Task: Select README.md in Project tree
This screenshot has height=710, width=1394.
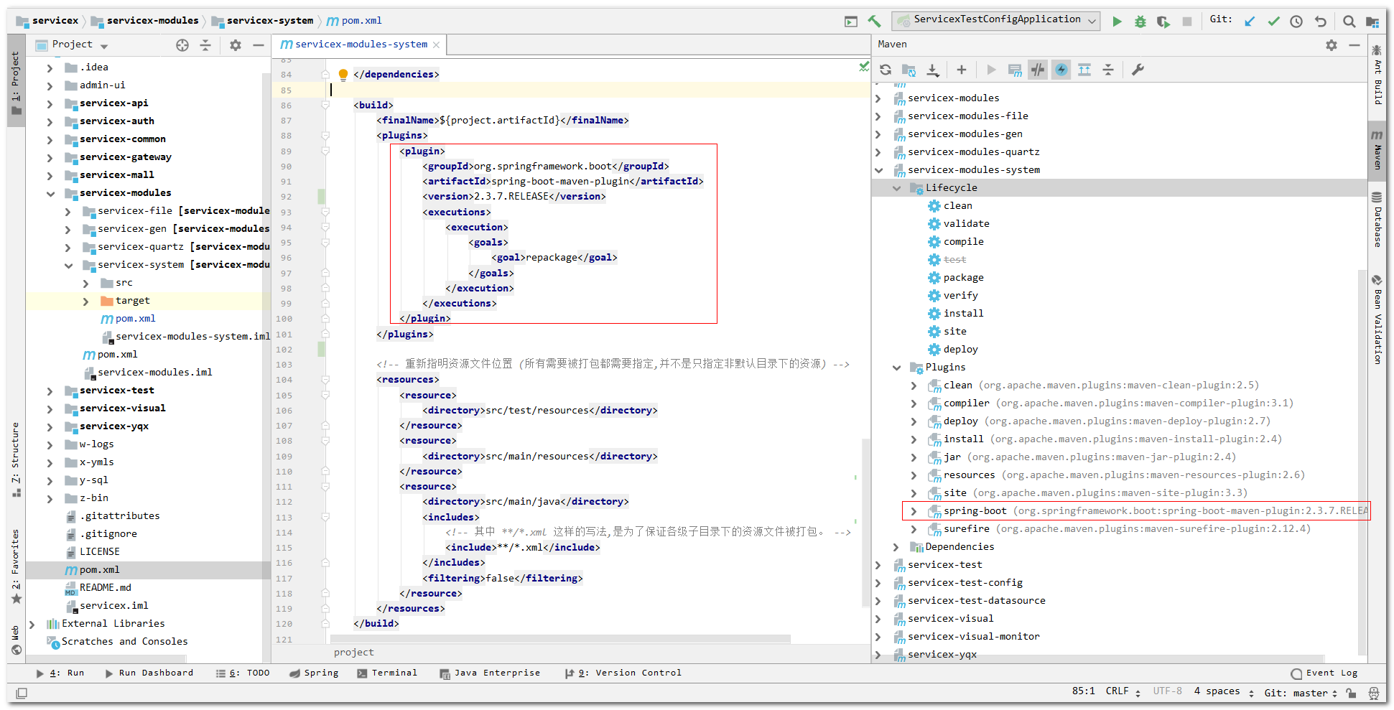Action: click(105, 588)
